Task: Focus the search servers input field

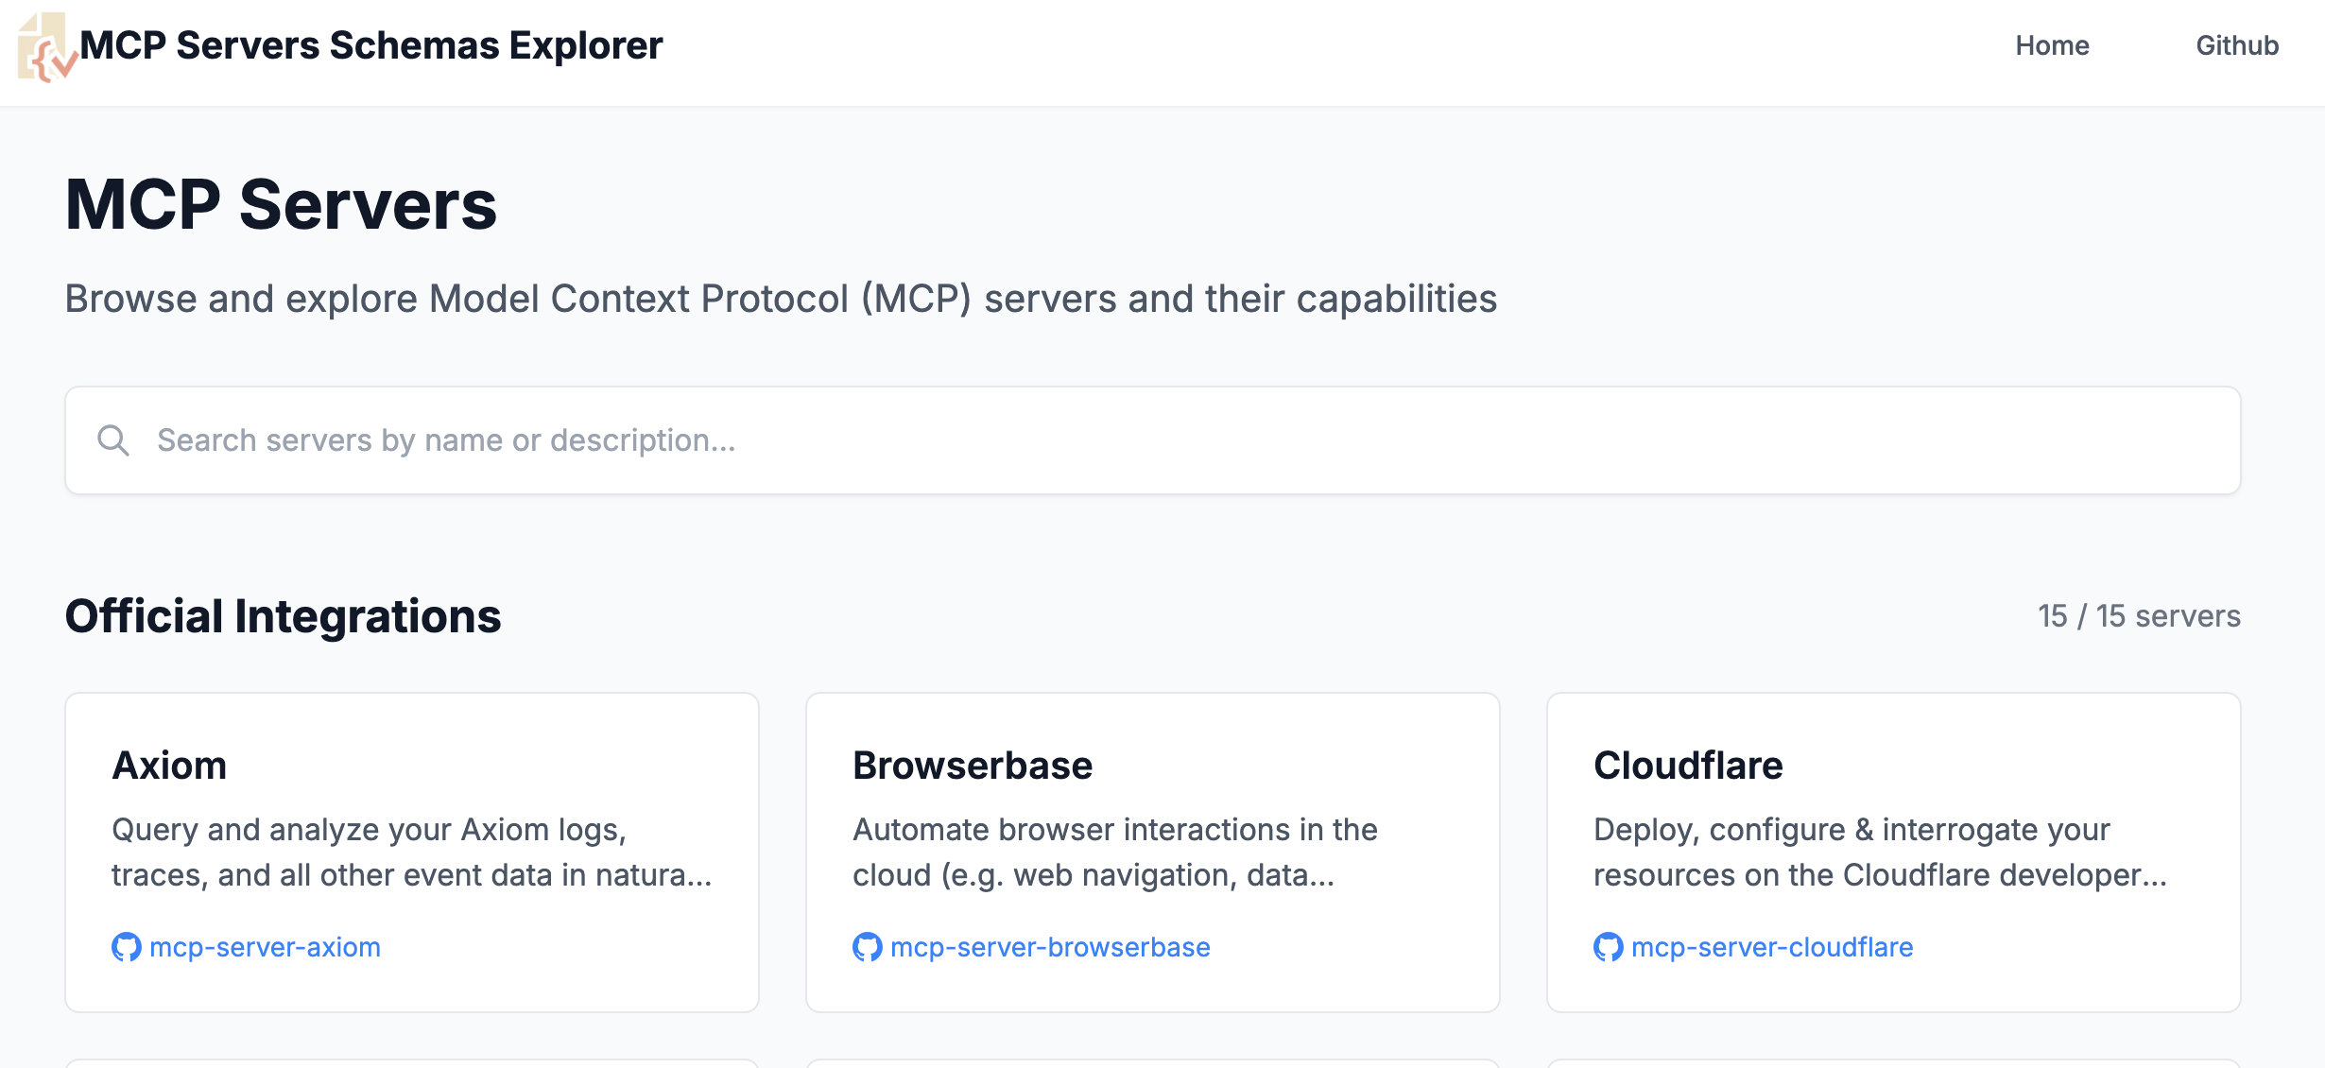Action: [x=1153, y=440]
